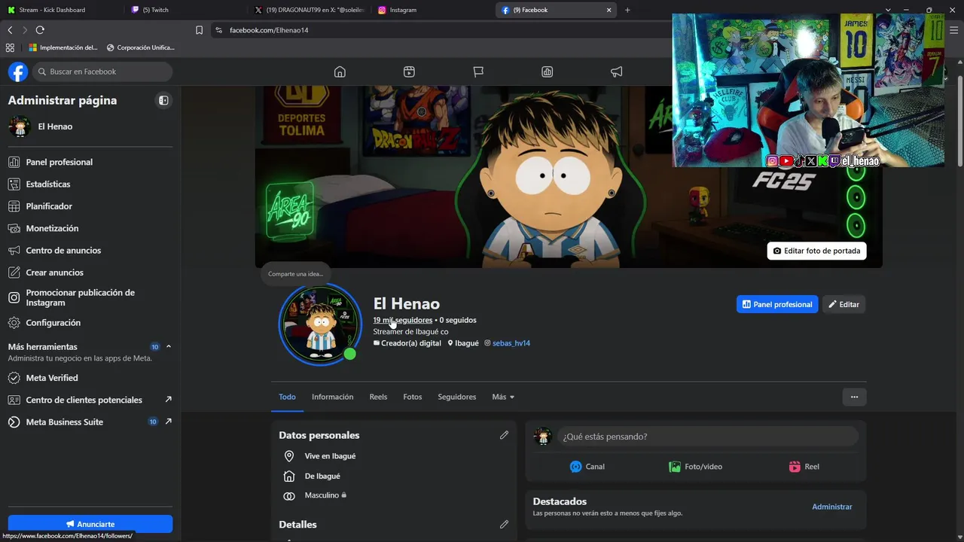Image resolution: width=964 pixels, height=542 pixels.
Task: Click the page vertical scrollbar
Action: (960, 120)
